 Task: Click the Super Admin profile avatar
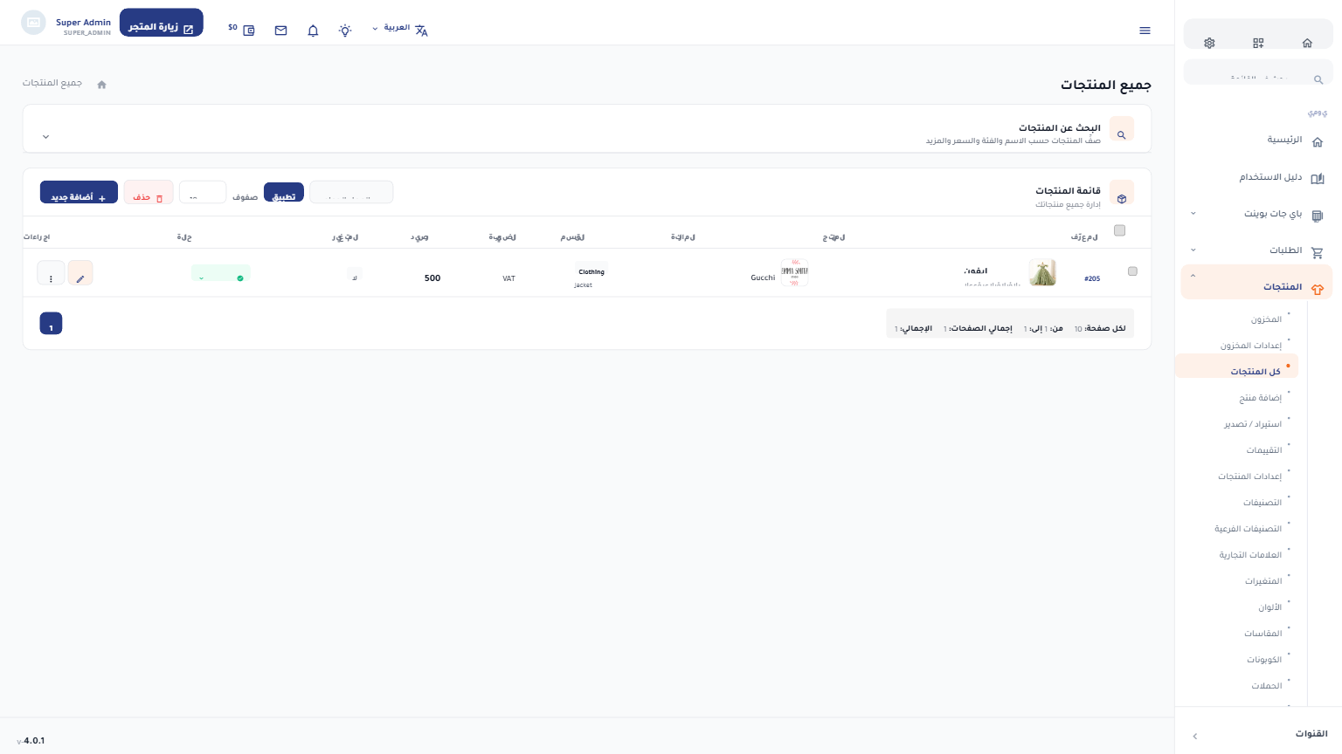tap(33, 23)
